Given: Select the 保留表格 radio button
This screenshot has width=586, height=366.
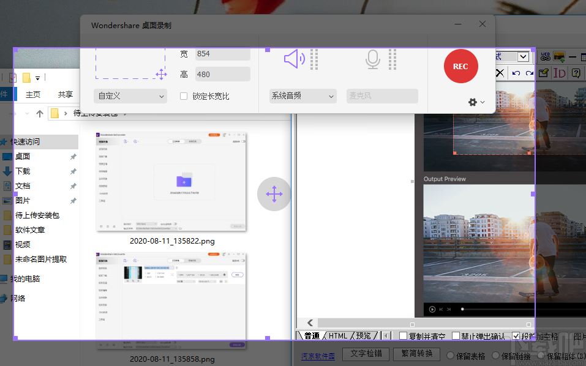Looking at the screenshot, I should tap(451, 355).
